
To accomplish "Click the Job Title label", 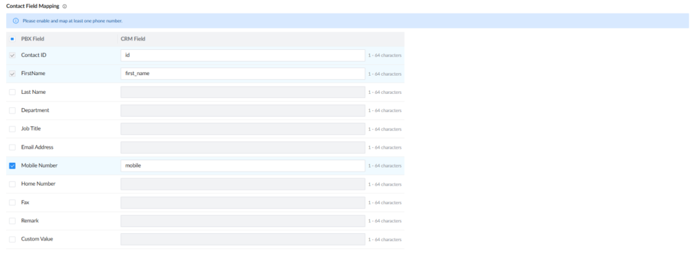I will [31, 129].
